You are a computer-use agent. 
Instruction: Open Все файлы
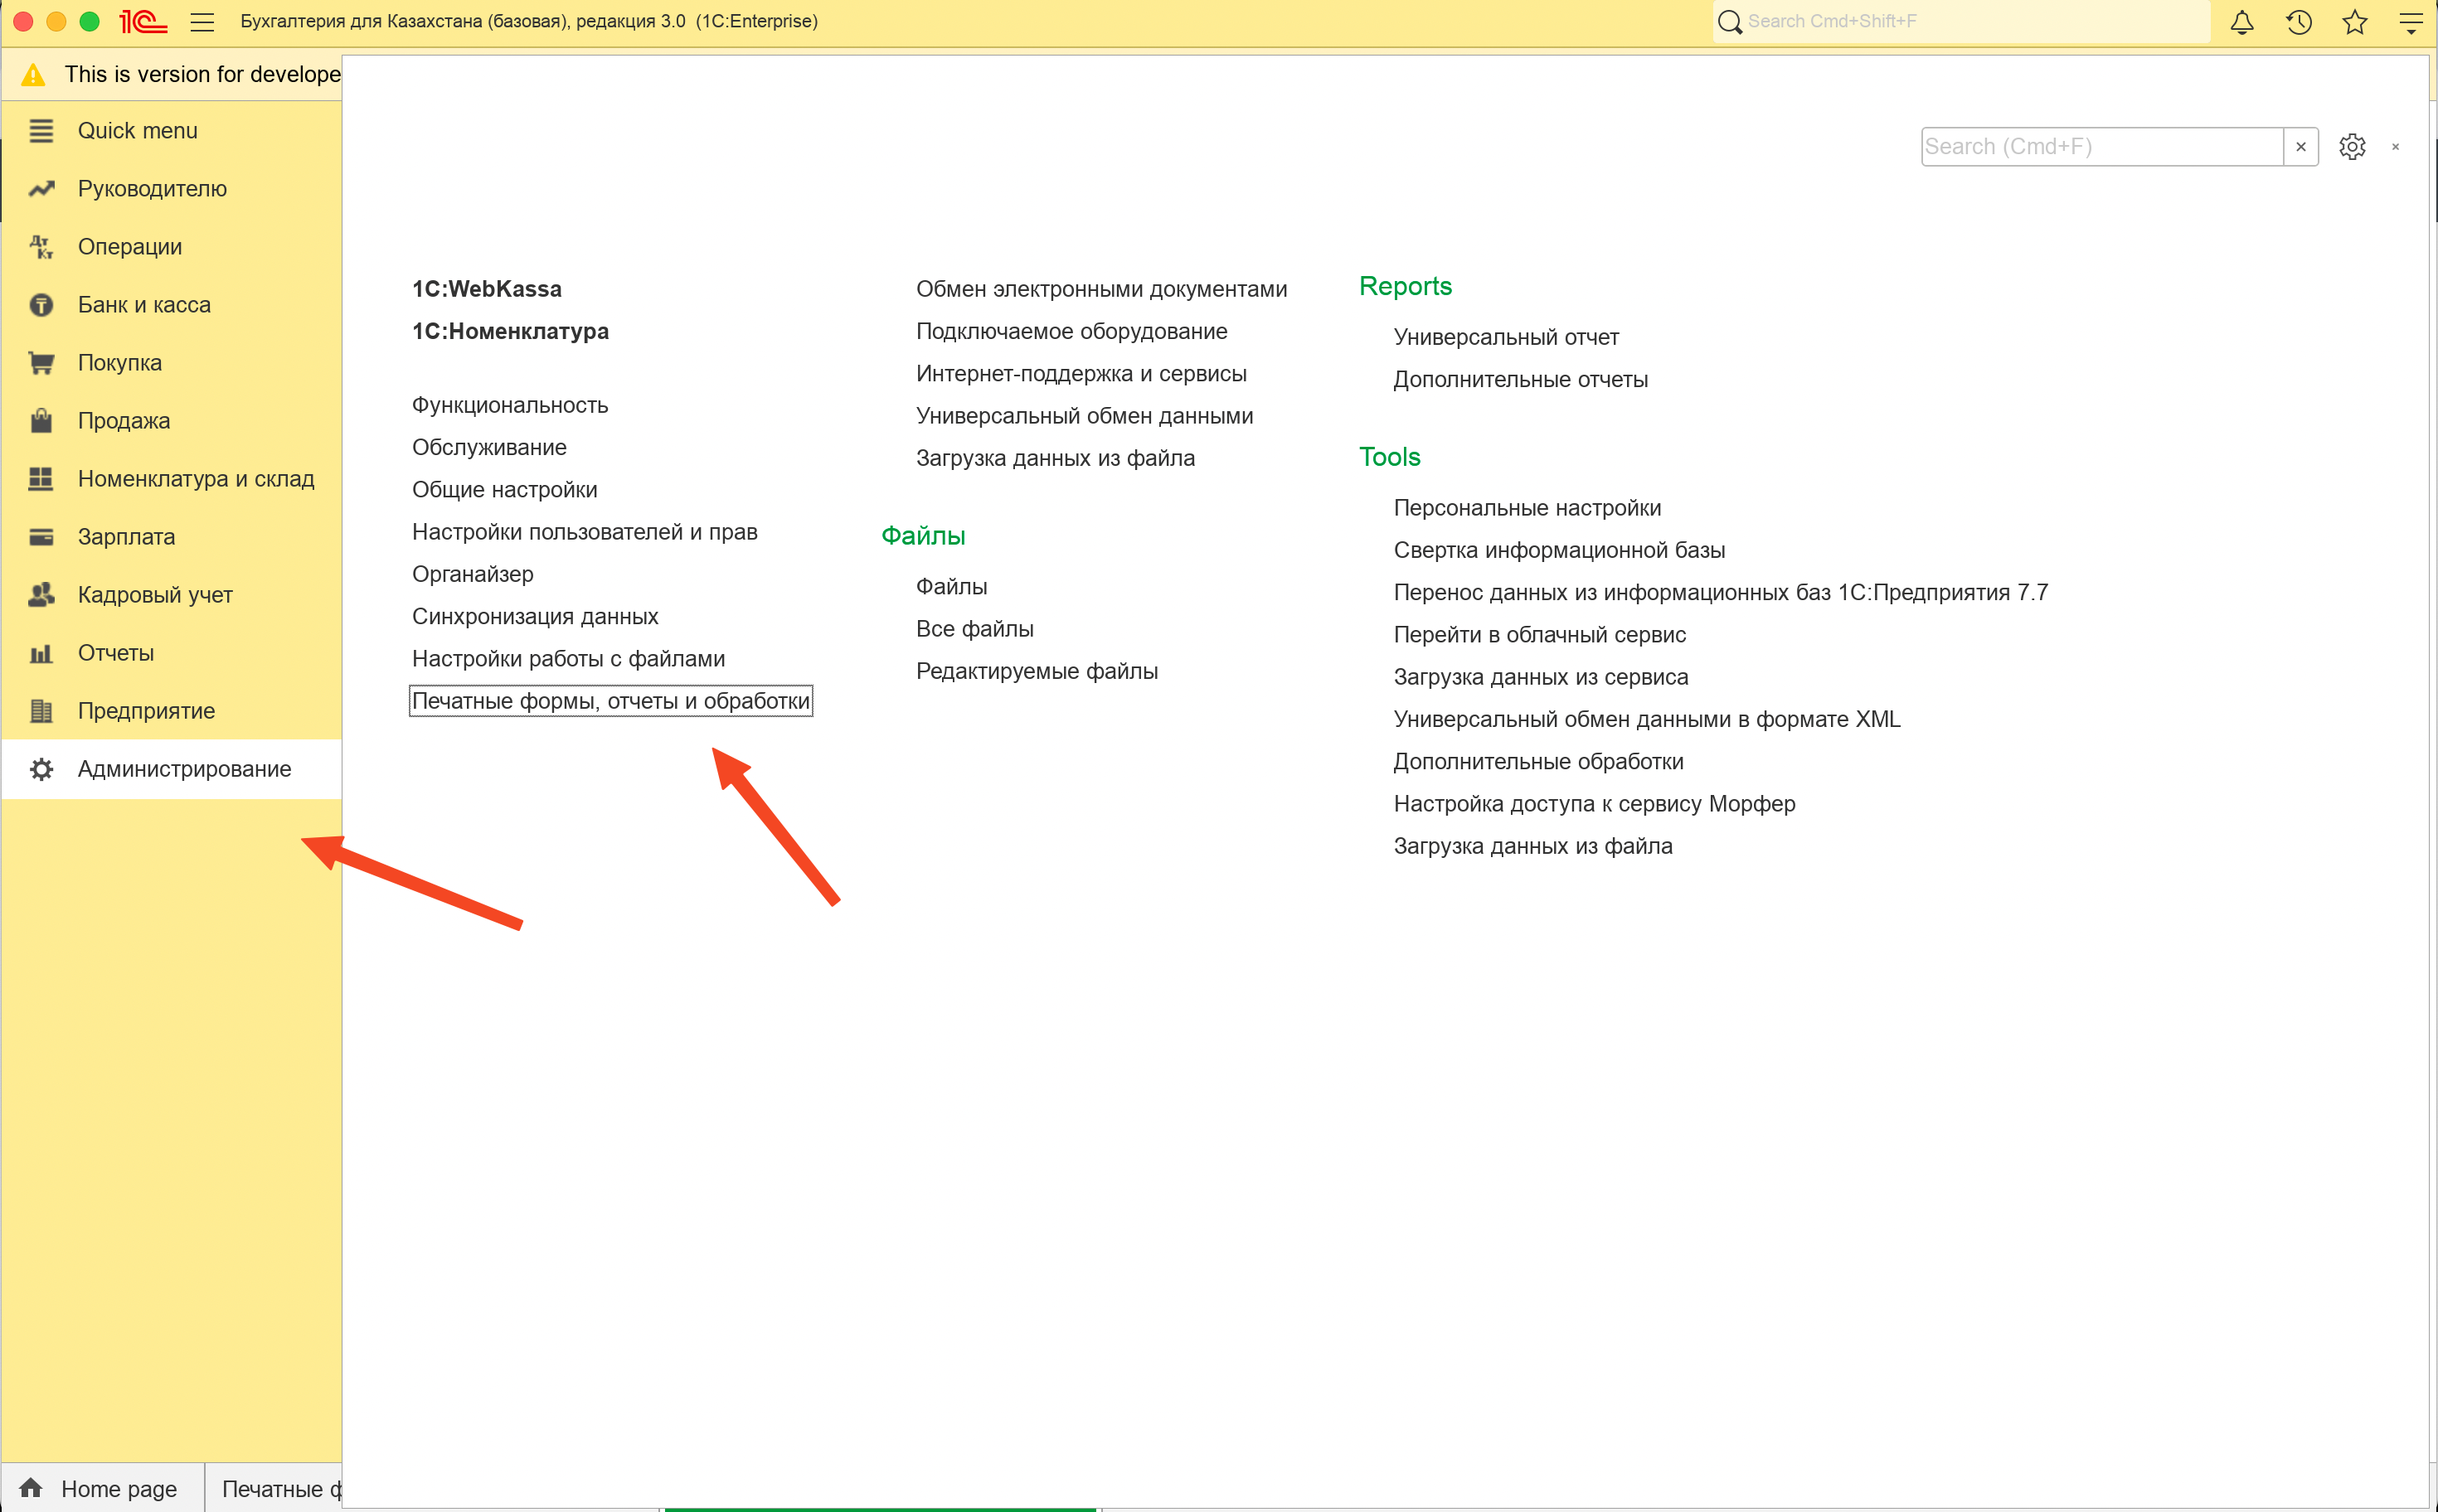point(974,629)
